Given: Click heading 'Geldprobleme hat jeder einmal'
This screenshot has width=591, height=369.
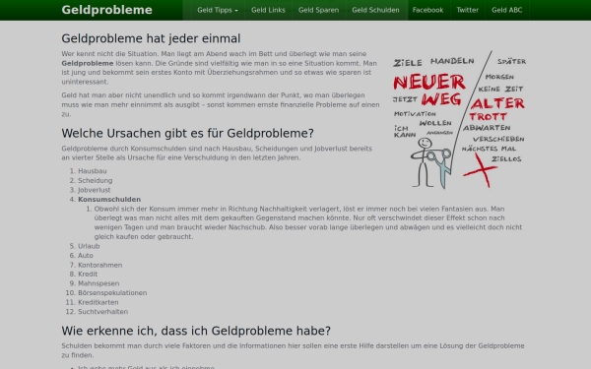Looking at the screenshot, I should pyautogui.click(x=151, y=38).
